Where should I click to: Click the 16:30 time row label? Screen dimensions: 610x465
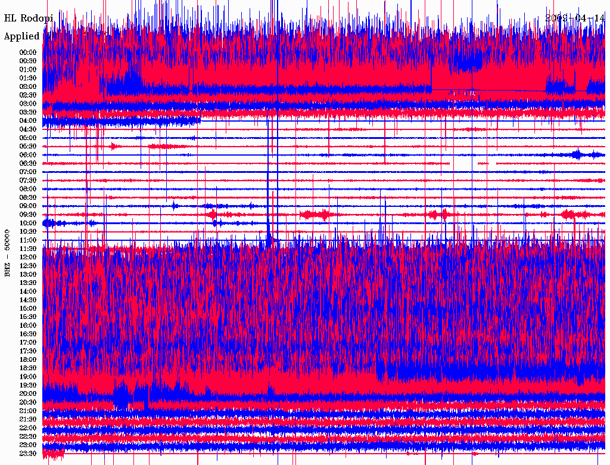[28, 334]
